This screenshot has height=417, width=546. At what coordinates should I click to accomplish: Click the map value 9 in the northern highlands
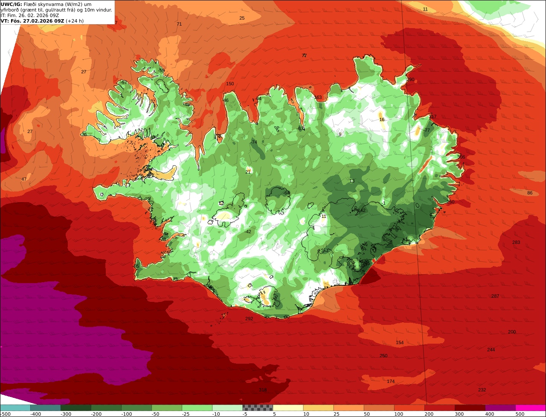coord(340,135)
